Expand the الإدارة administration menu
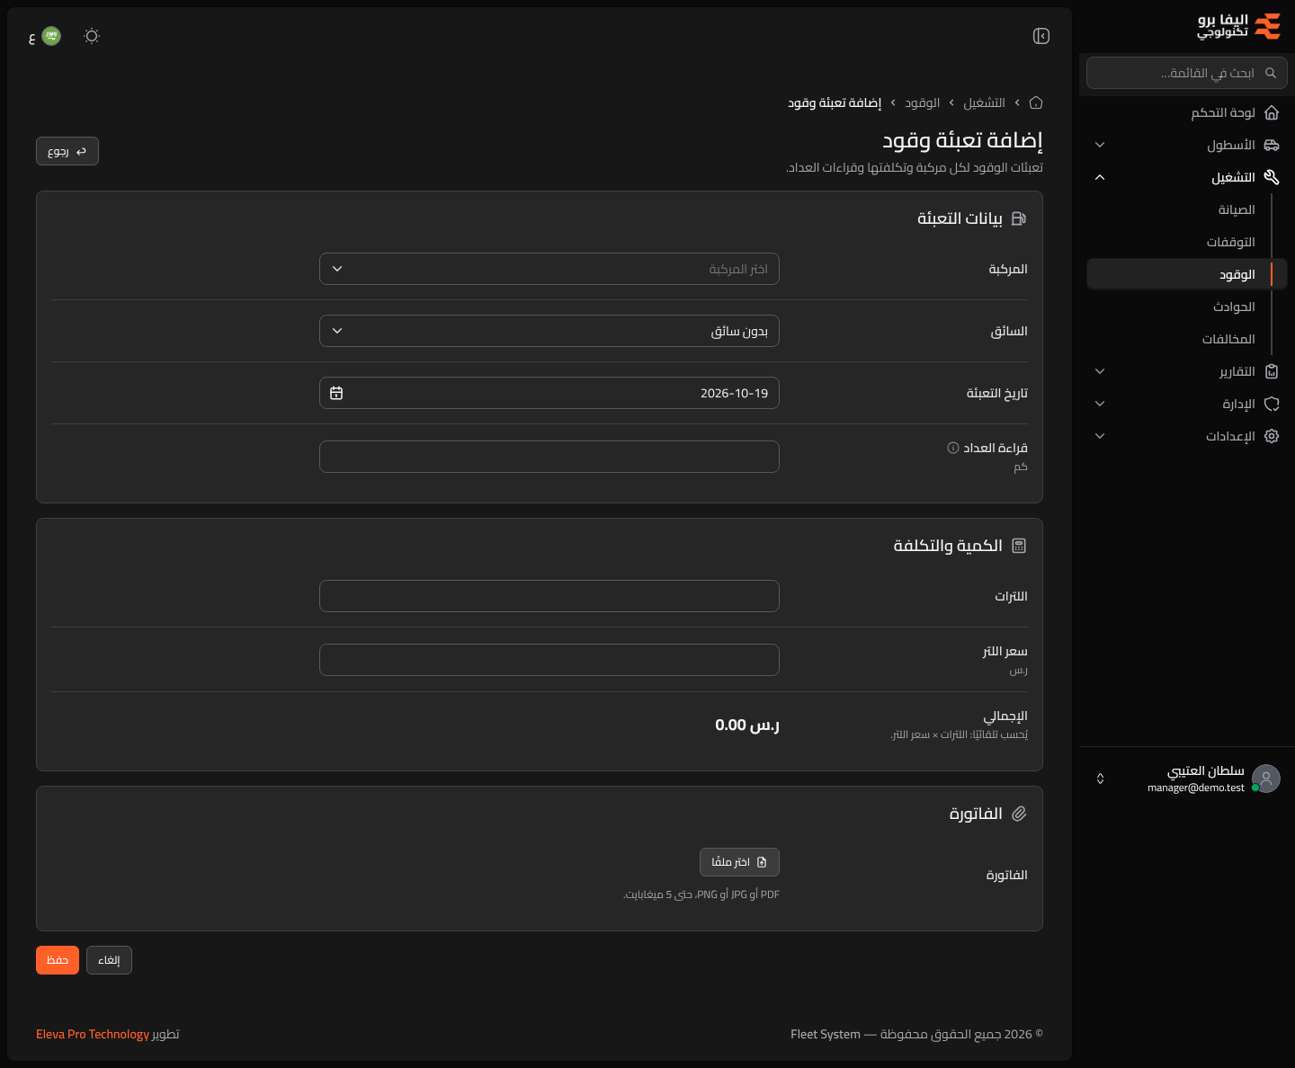Image resolution: width=1295 pixels, height=1068 pixels. (x=1187, y=404)
